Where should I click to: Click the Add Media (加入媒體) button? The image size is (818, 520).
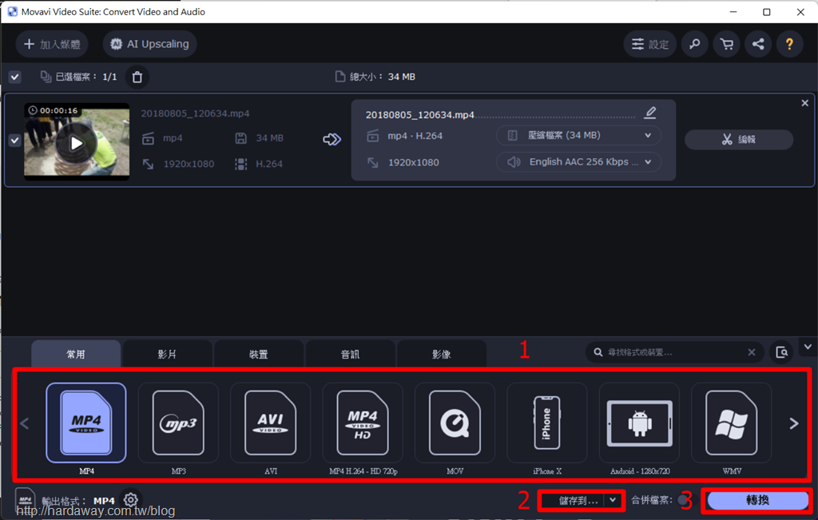pyautogui.click(x=52, y=45)
